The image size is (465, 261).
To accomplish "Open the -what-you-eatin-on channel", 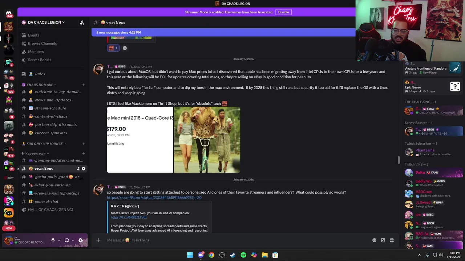I will pyautogui.click(x=53, y=185).
